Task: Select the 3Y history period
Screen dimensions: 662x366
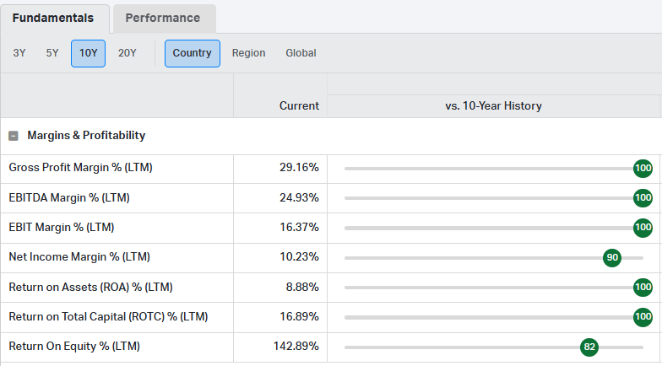Action: tap(19, 53)
